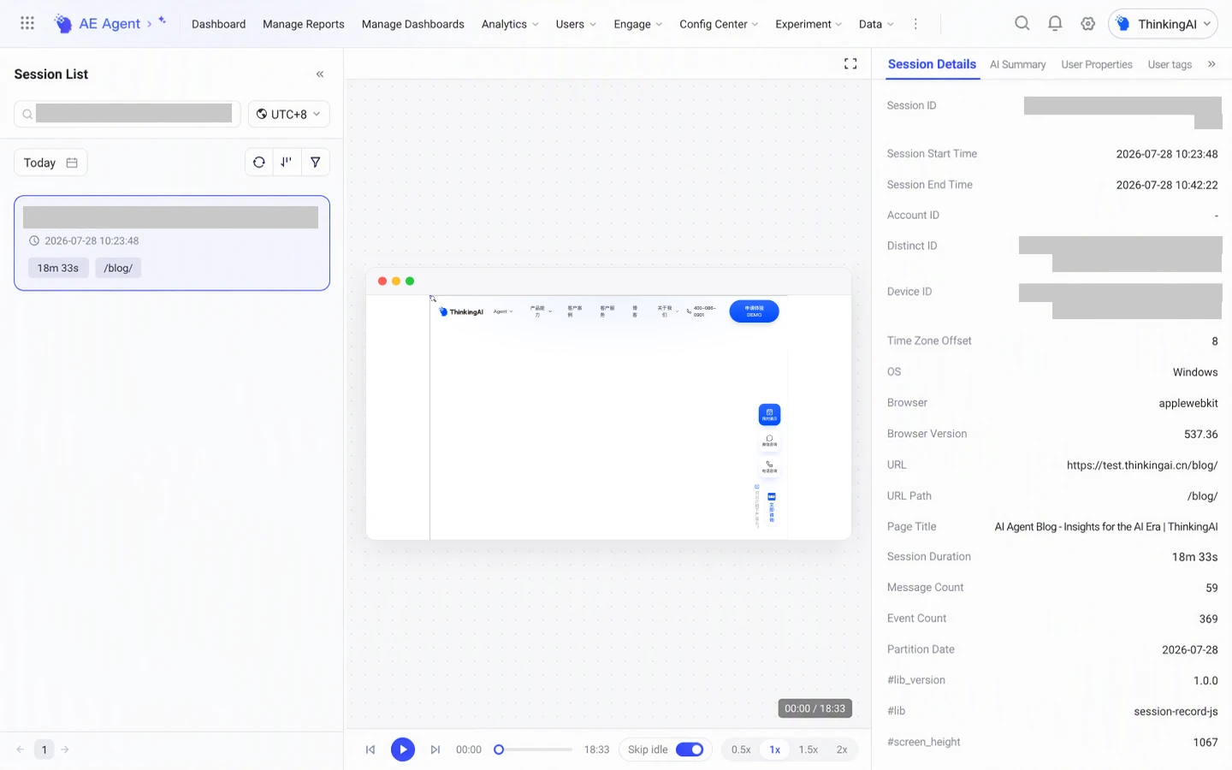The image size is (1232, 770).
Task: Open the more options vertical dots menu
Action: [915, 24]
